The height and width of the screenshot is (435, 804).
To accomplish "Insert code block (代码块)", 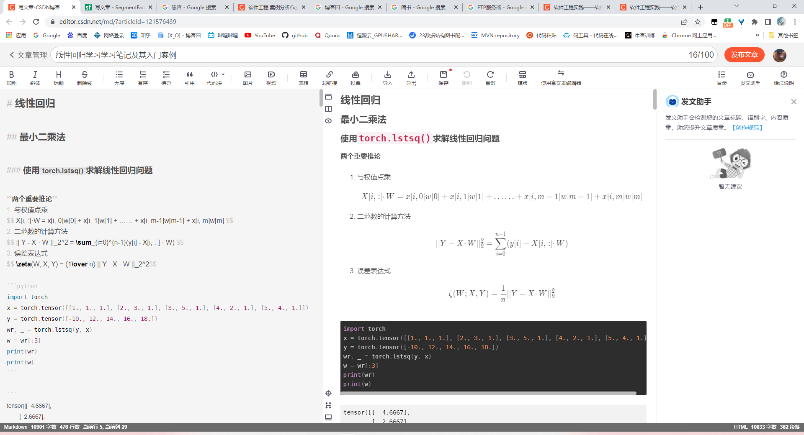I will pos(214,78).
